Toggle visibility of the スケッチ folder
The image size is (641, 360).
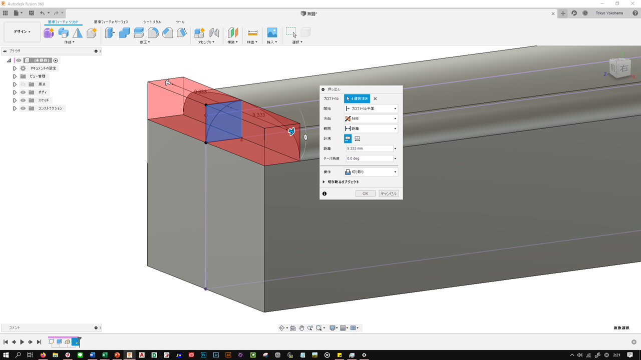pos(23,100)
